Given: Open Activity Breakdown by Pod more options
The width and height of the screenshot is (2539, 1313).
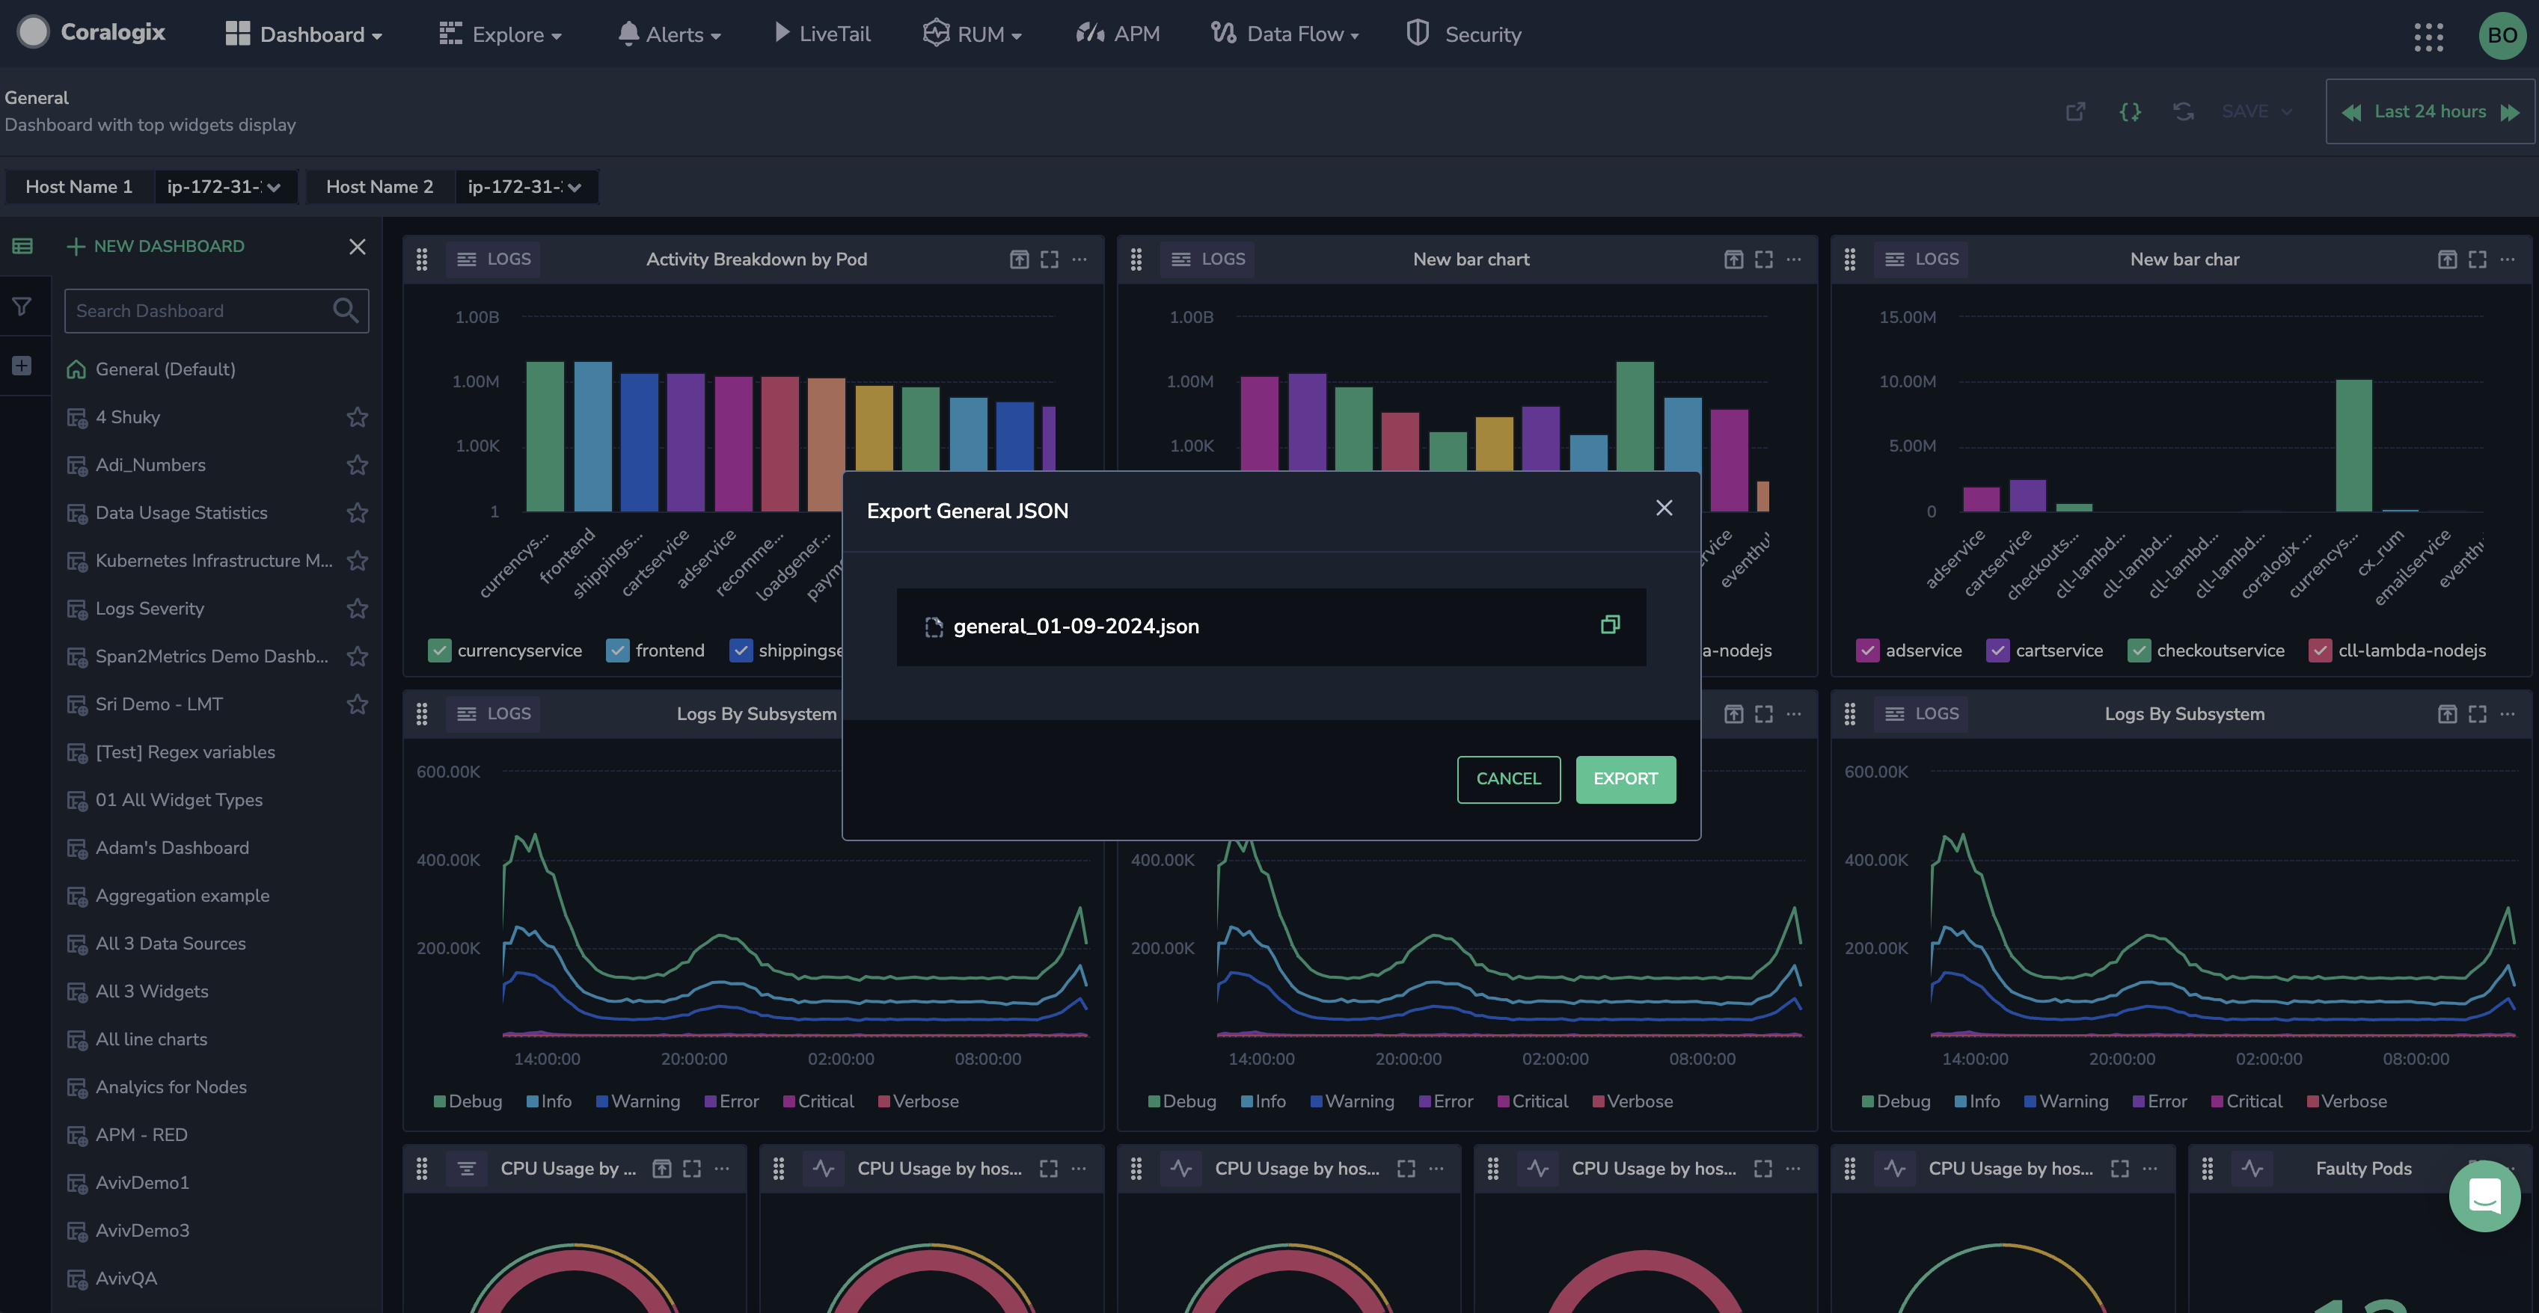Looking at the screenshot, I should [x=1080, y=259].
